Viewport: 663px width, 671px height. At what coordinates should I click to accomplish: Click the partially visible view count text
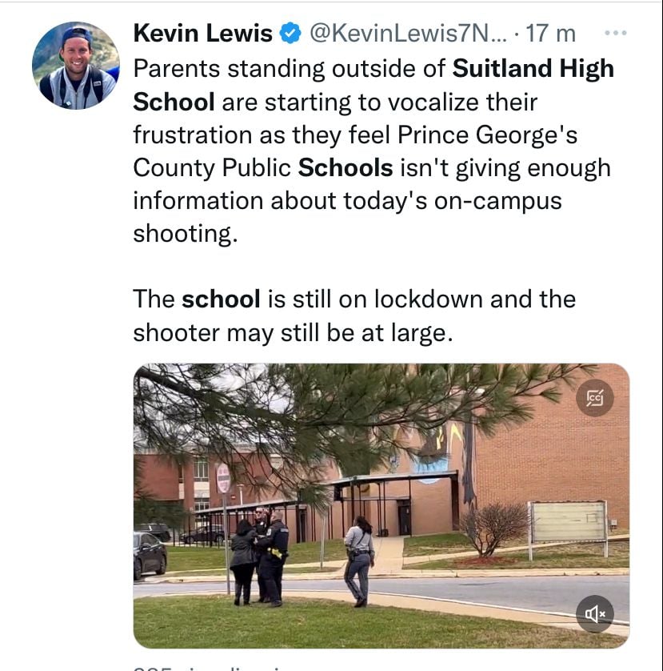pyautogui.click(x=214, y=668)
